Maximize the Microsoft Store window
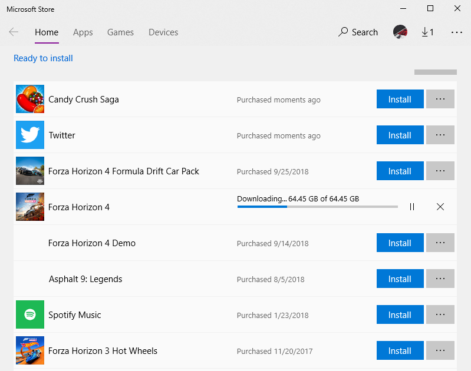Screen dimensions: 471x371 click(x=430, y=8)
